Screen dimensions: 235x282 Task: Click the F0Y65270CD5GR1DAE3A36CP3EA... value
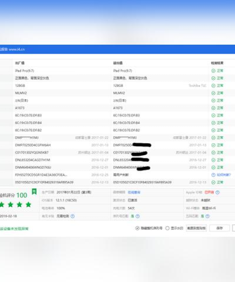(41, 175)
